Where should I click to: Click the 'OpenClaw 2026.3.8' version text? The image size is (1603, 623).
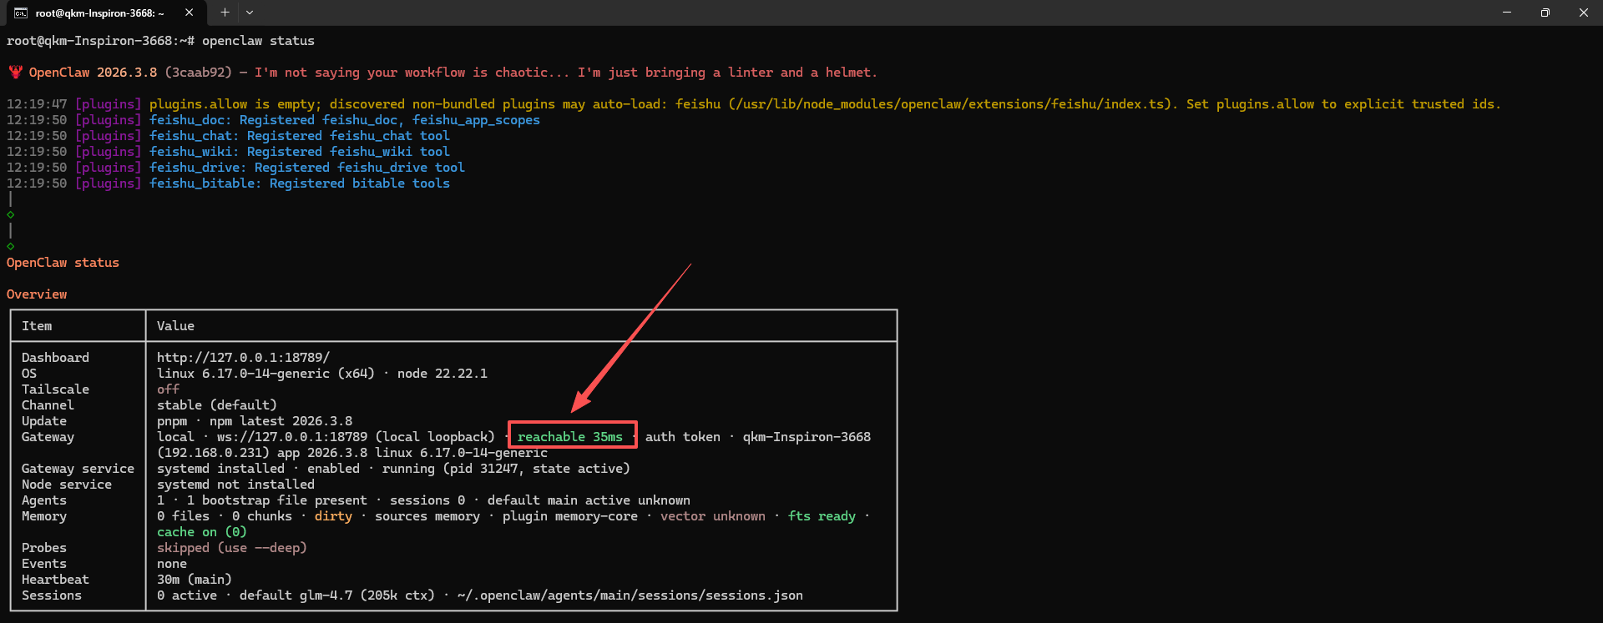point(93,73)
